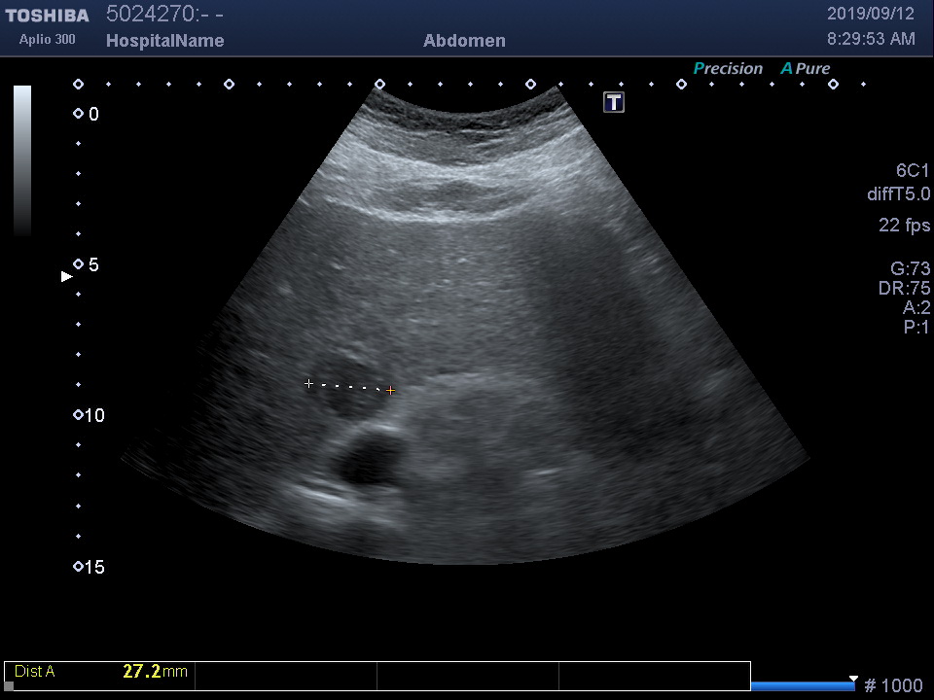Click the APure imaging indicator
This screenshot has width=934, height=700.
click(x=806, y=68)
